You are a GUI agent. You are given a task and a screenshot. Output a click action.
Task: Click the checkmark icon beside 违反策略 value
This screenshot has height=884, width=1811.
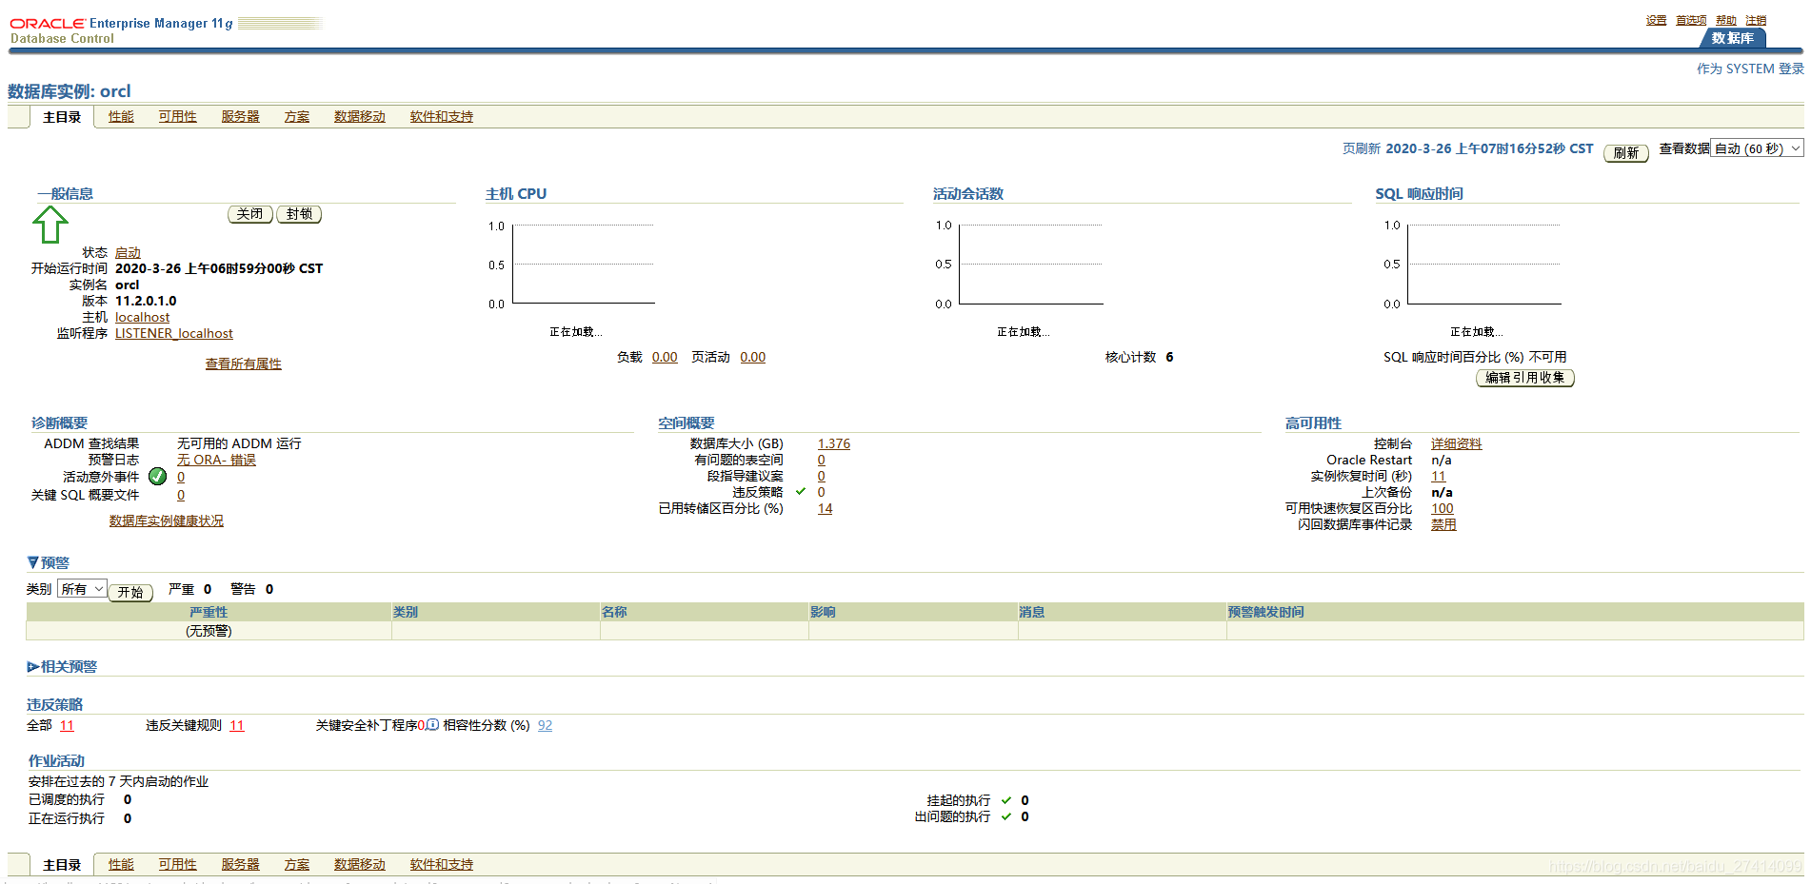click(801, 492)
